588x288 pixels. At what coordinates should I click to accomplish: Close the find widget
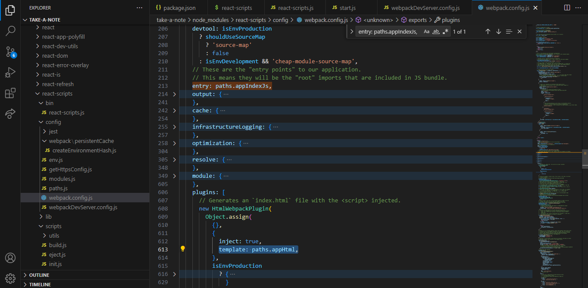520,31
